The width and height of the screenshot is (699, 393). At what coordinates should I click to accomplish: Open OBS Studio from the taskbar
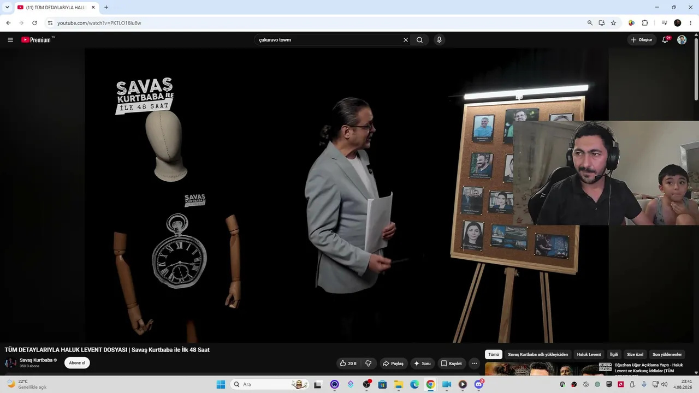click(x=366, y=384)
